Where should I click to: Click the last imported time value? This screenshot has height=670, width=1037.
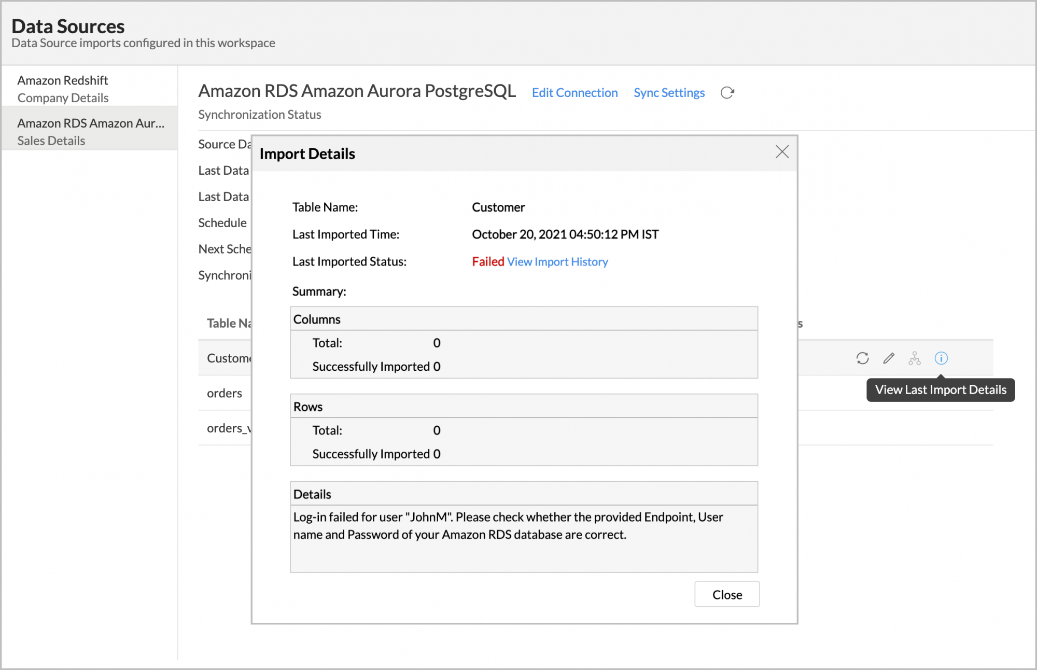coord(565,234)
